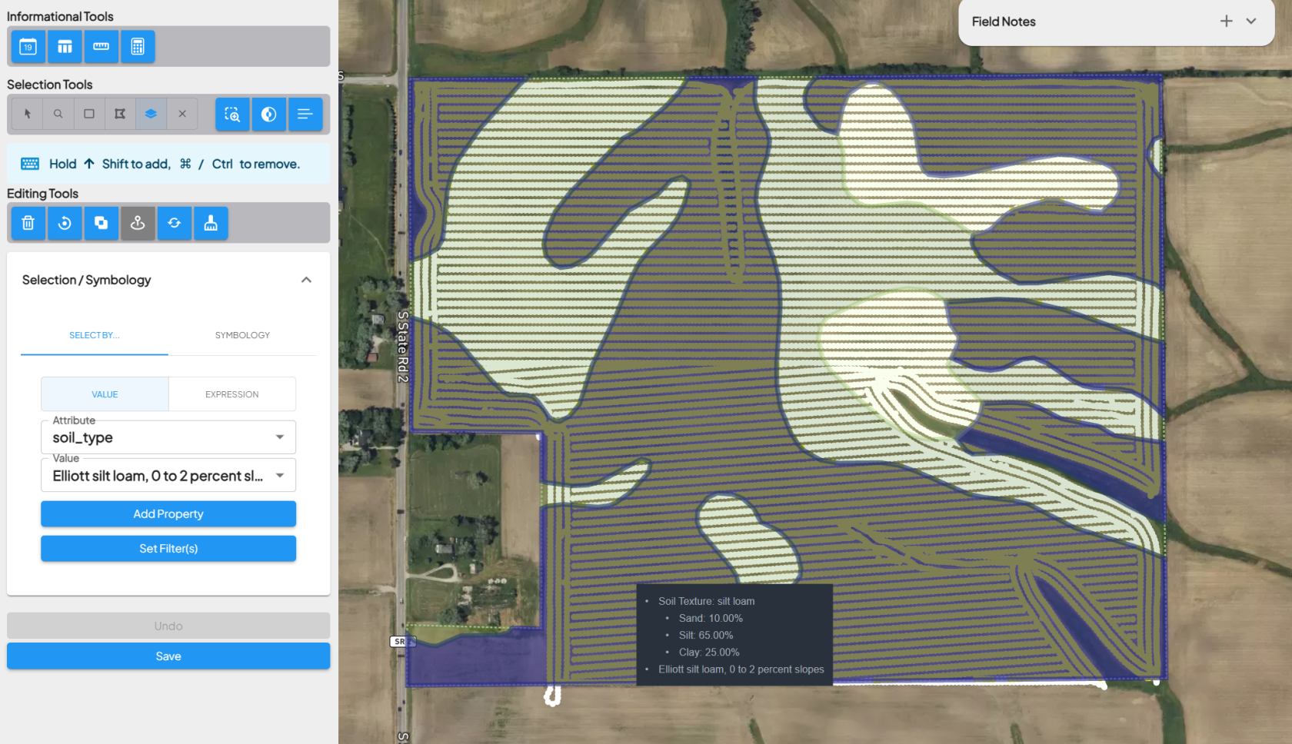Open the calculator tool

138,47
